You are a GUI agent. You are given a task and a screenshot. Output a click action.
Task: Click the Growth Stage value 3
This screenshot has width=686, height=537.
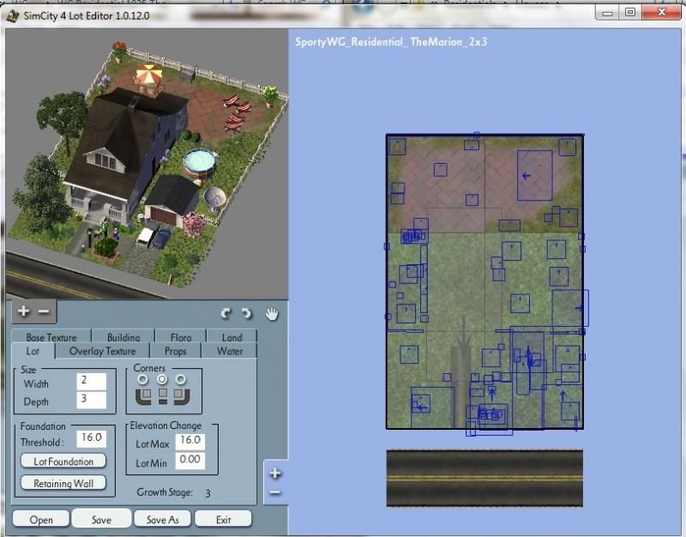click(x=208, y=493)
